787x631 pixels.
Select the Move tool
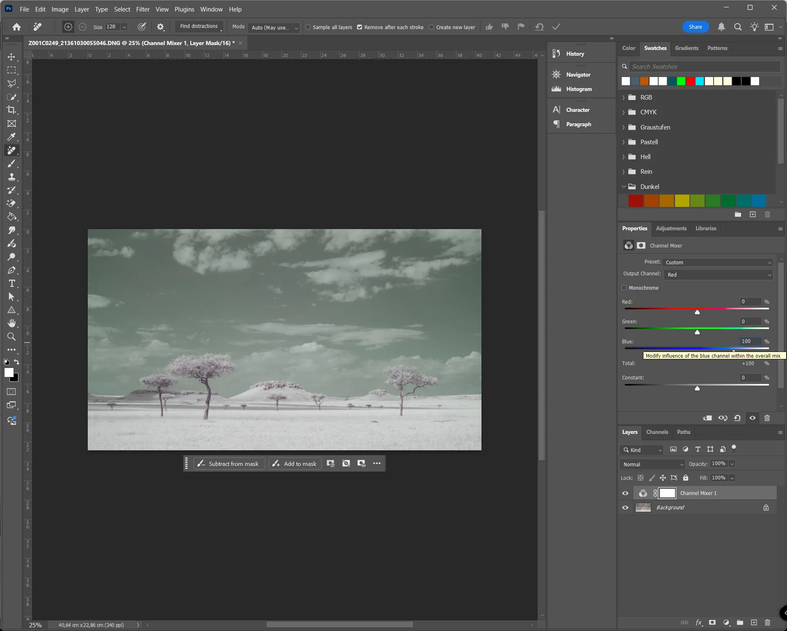11,57
